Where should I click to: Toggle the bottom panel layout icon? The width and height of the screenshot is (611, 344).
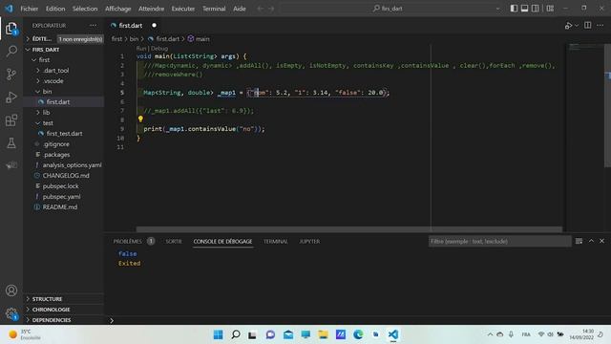(524, 9)
